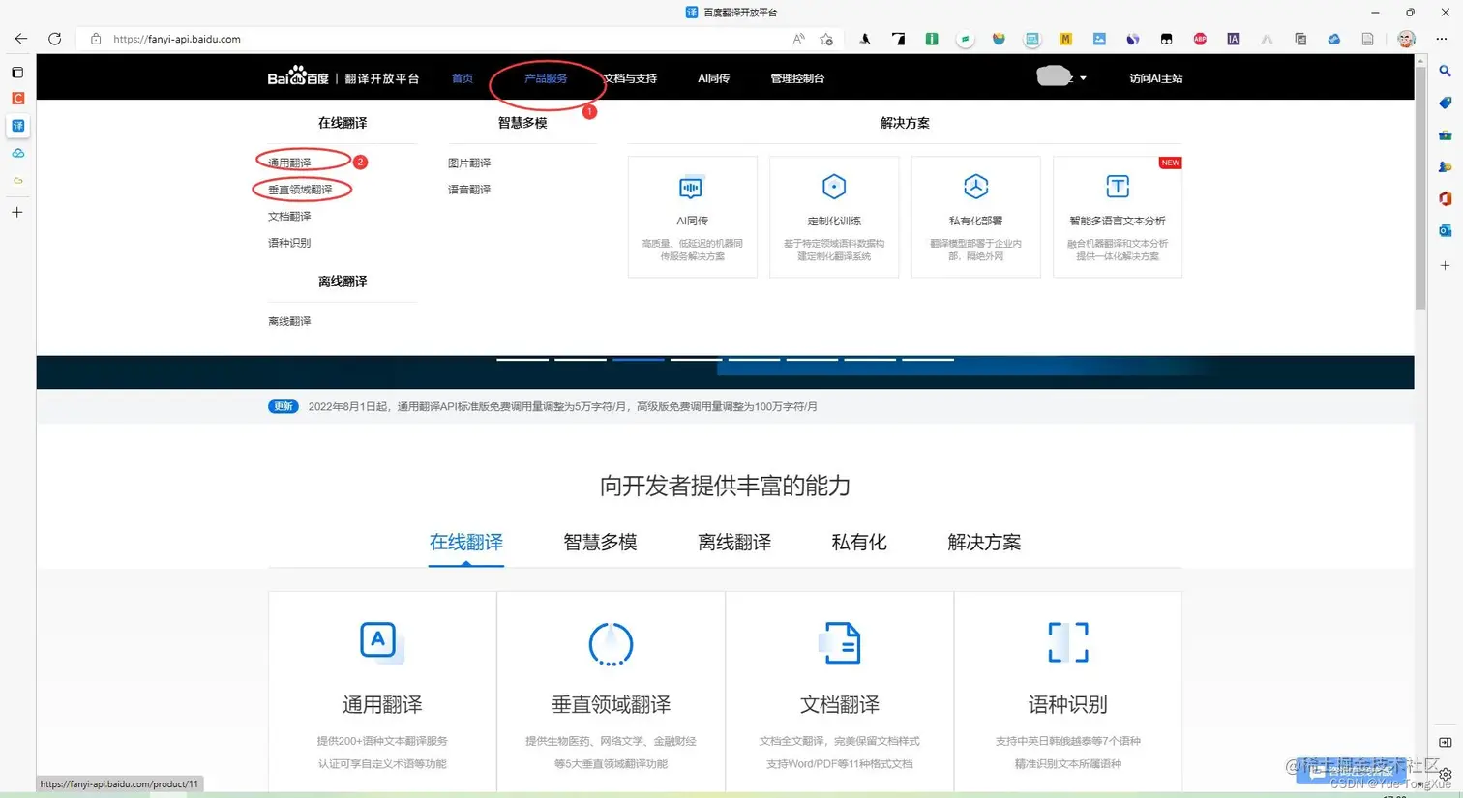The height and width of the screenshot is (798, 1463).
Task: Open the 产品服务 navigation menu
Action: 545,78
